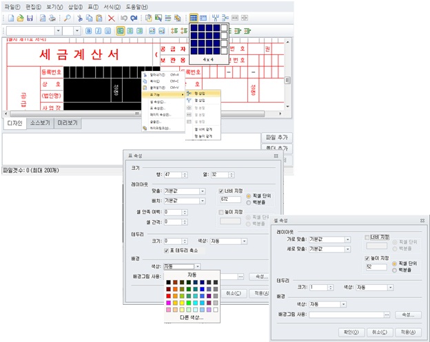Open the 파일(F) menu
This screenshot has width=430, height=342.
(x=12, y=7)
